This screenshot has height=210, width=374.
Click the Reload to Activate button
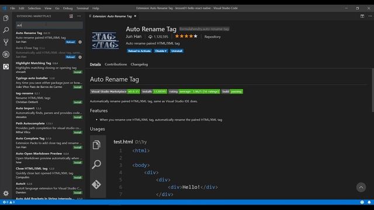point(139,51)
